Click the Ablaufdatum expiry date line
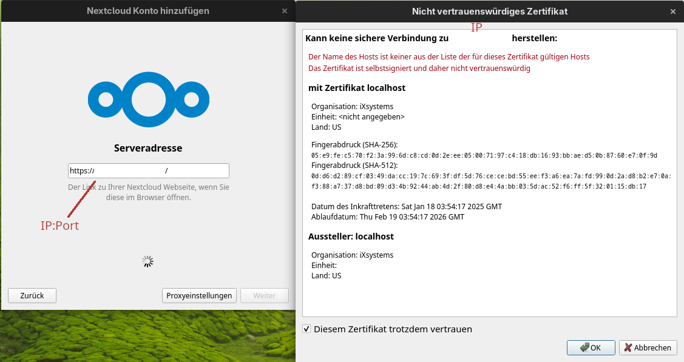The width and height of the screenshot is (684, 362). coord(387,216)
